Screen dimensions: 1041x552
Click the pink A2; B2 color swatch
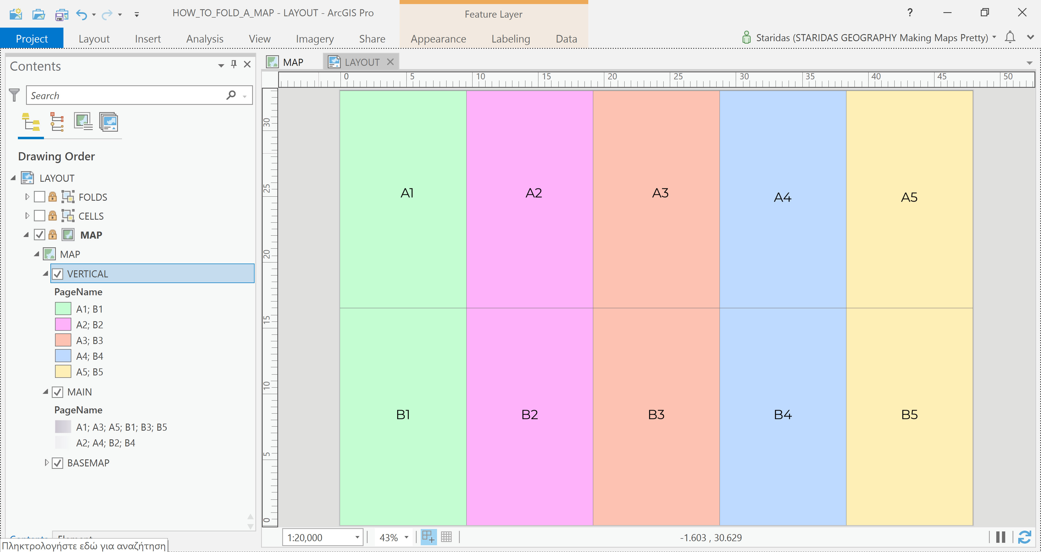tap(63, 325)
